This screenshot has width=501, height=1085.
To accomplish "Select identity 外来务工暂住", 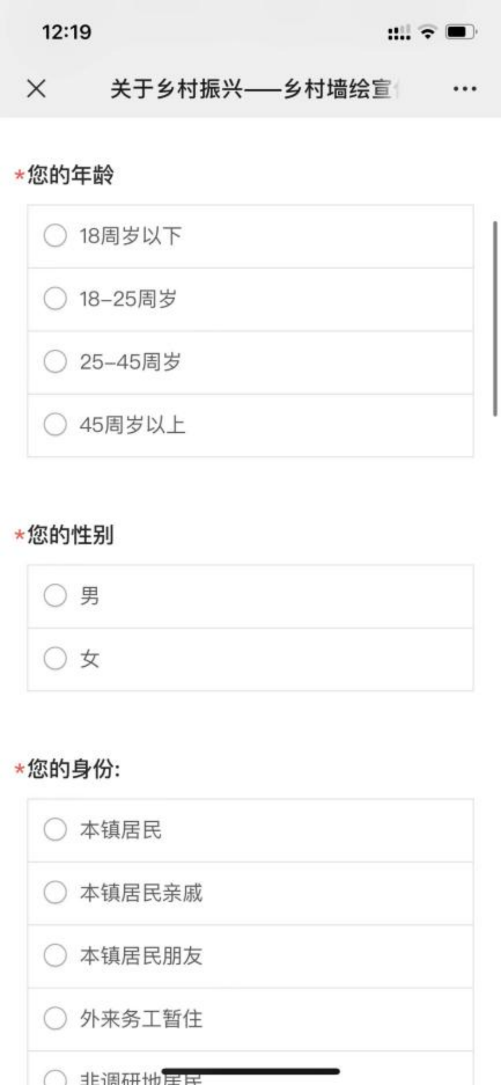I will click(x=55, y=1019).
